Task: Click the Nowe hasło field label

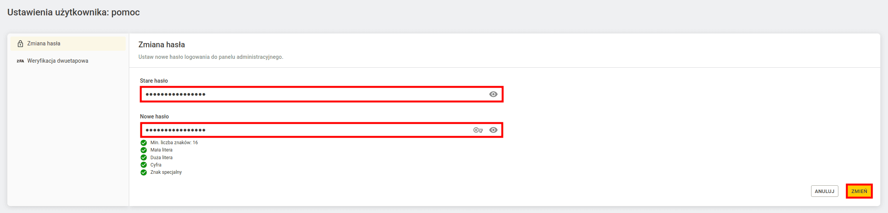Action: [154, 116]
